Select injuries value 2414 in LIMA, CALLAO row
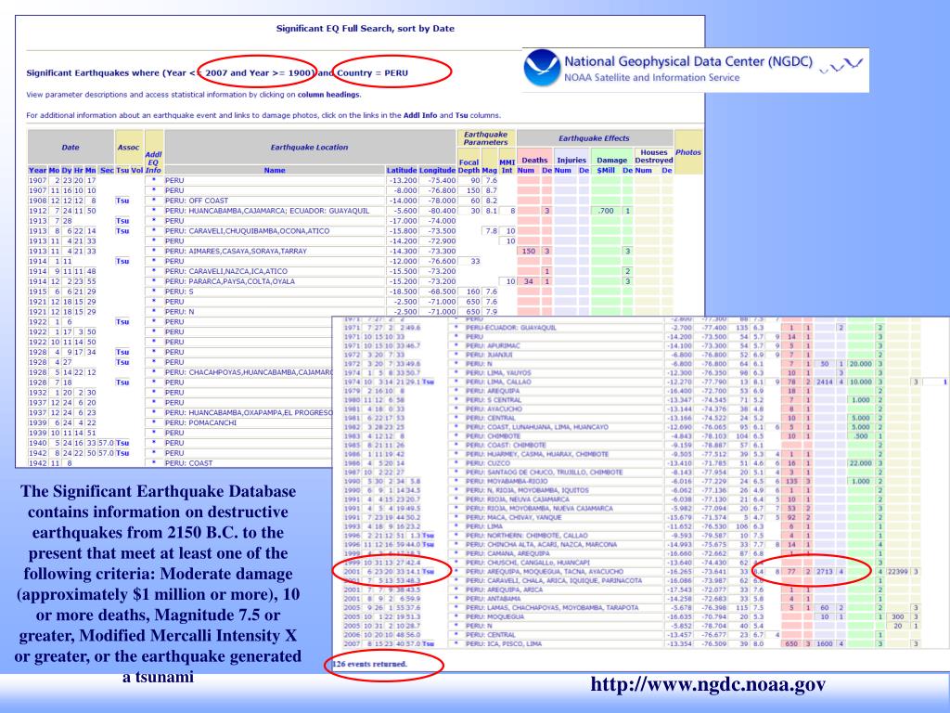950x713 pixels. pos(824,382)
